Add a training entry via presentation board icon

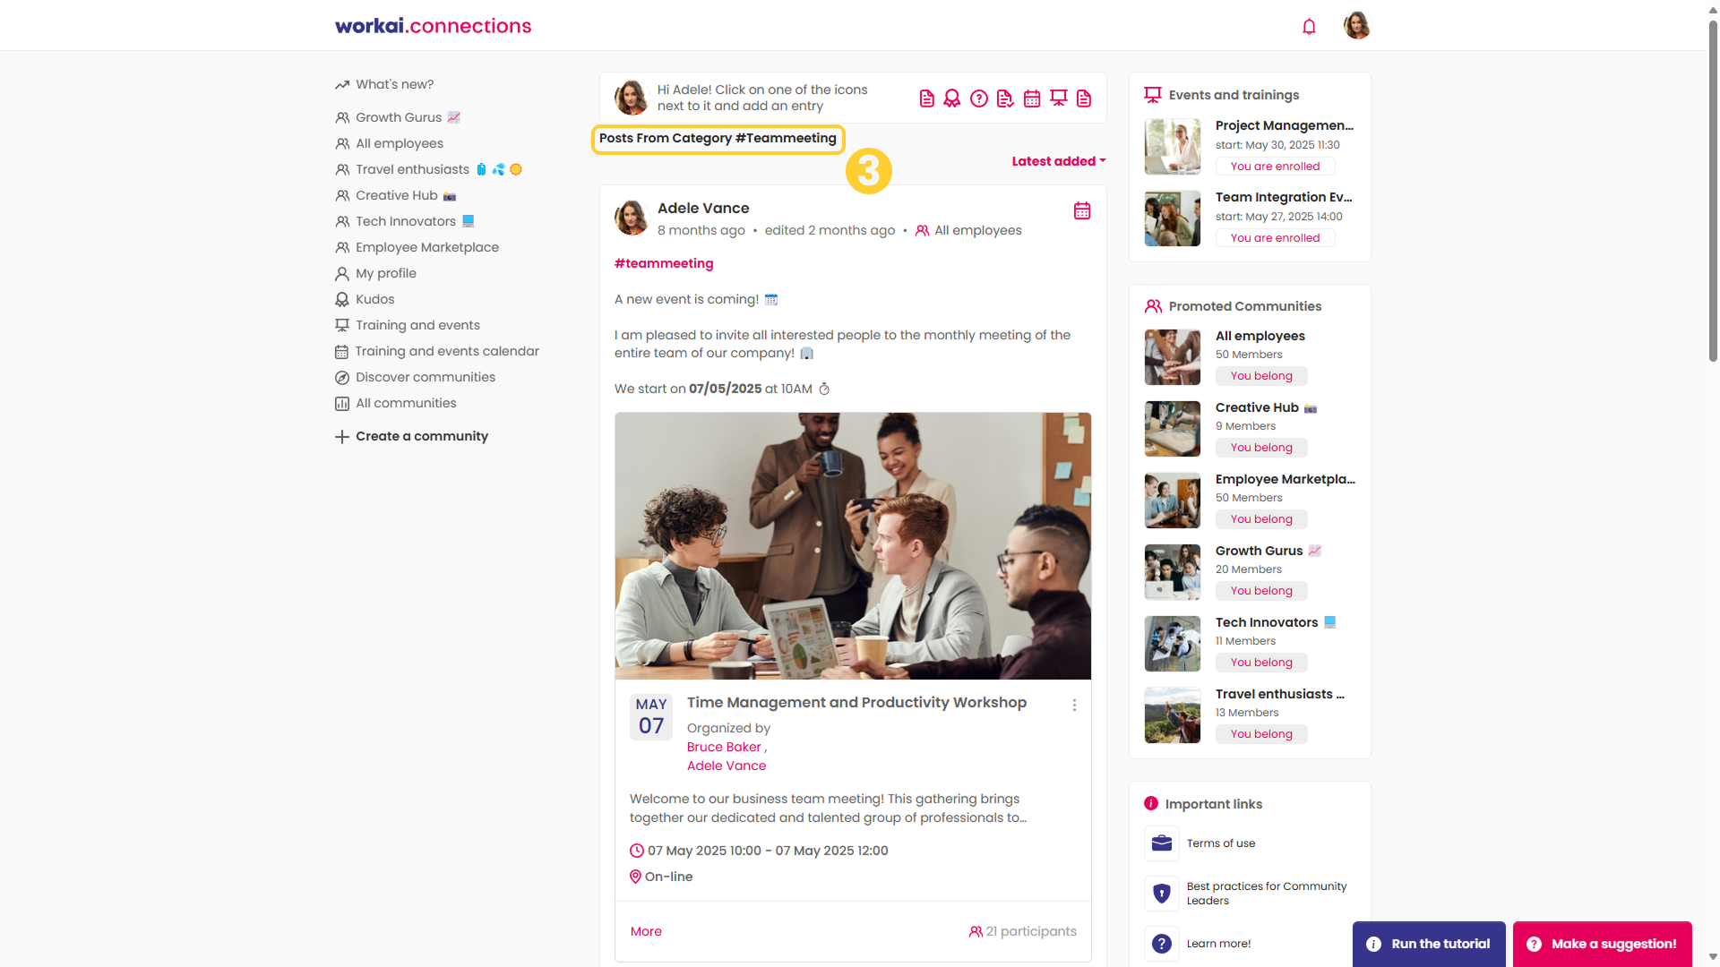1059,98
